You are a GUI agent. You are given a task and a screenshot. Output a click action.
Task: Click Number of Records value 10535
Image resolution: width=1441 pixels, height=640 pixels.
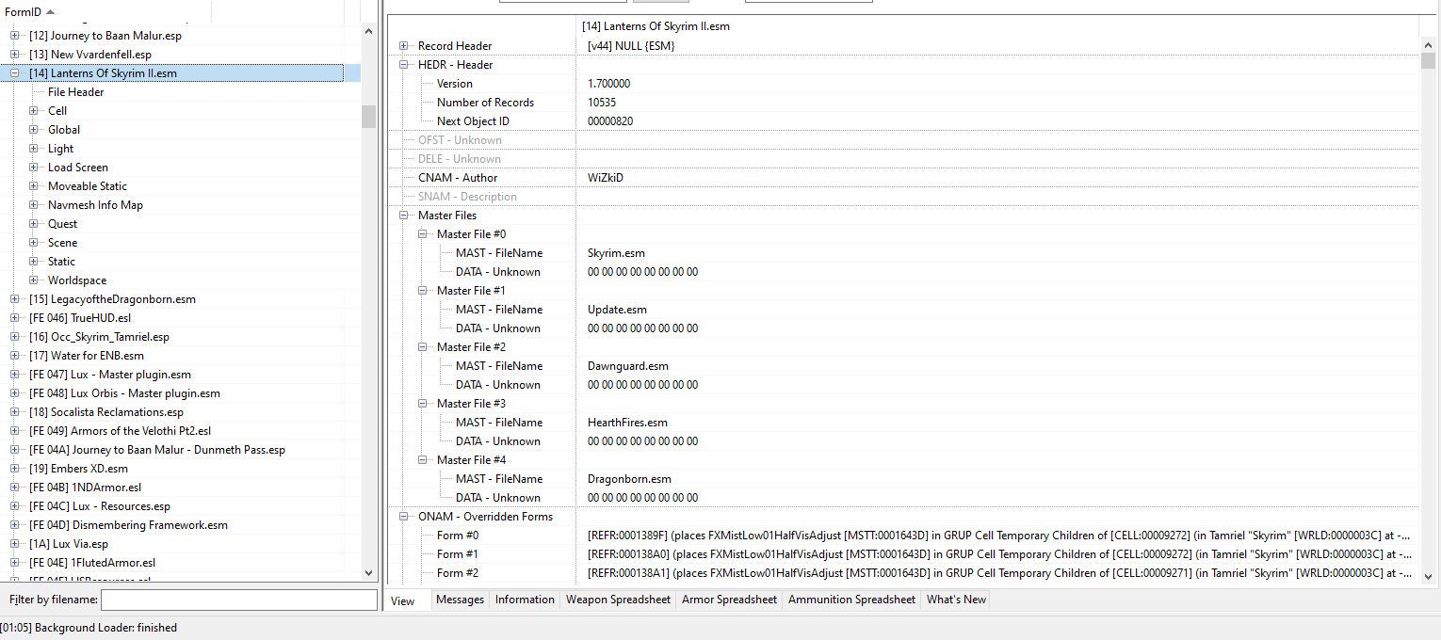[602, 103]
